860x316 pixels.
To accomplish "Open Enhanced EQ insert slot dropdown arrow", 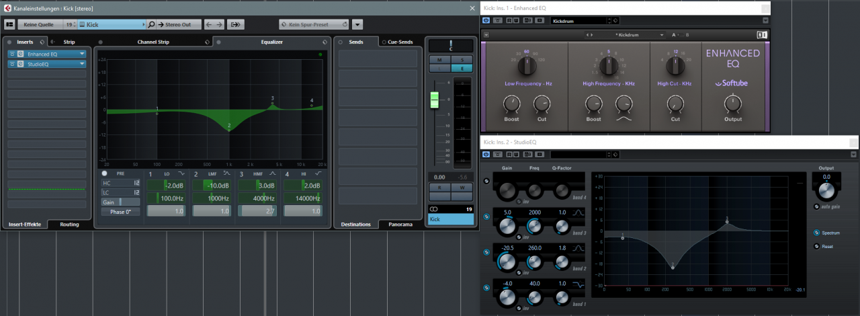I will 81,54.
